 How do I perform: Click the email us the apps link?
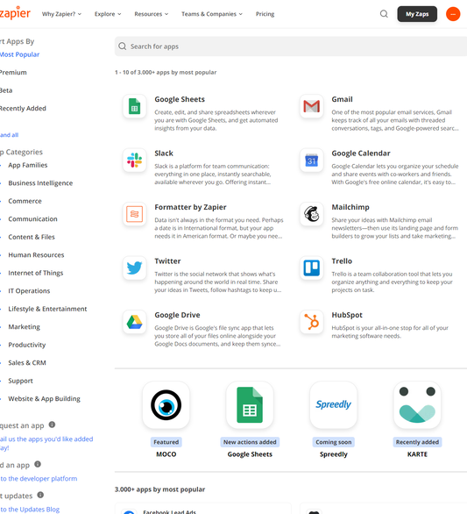coord(46,443)
